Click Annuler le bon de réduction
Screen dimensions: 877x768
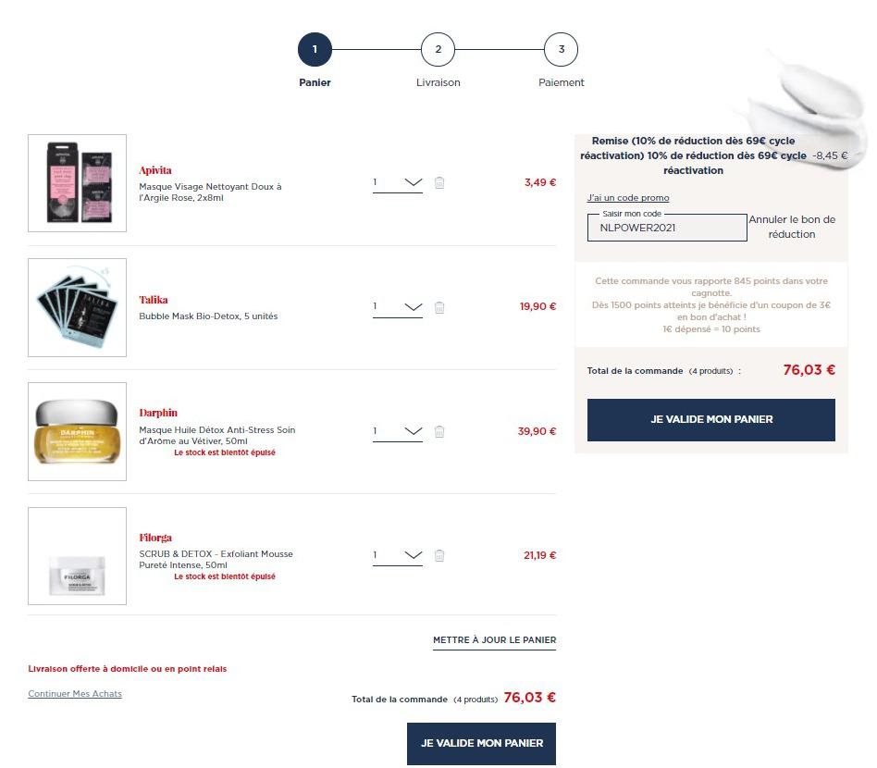pyautogui.click(x=792, y=227)
